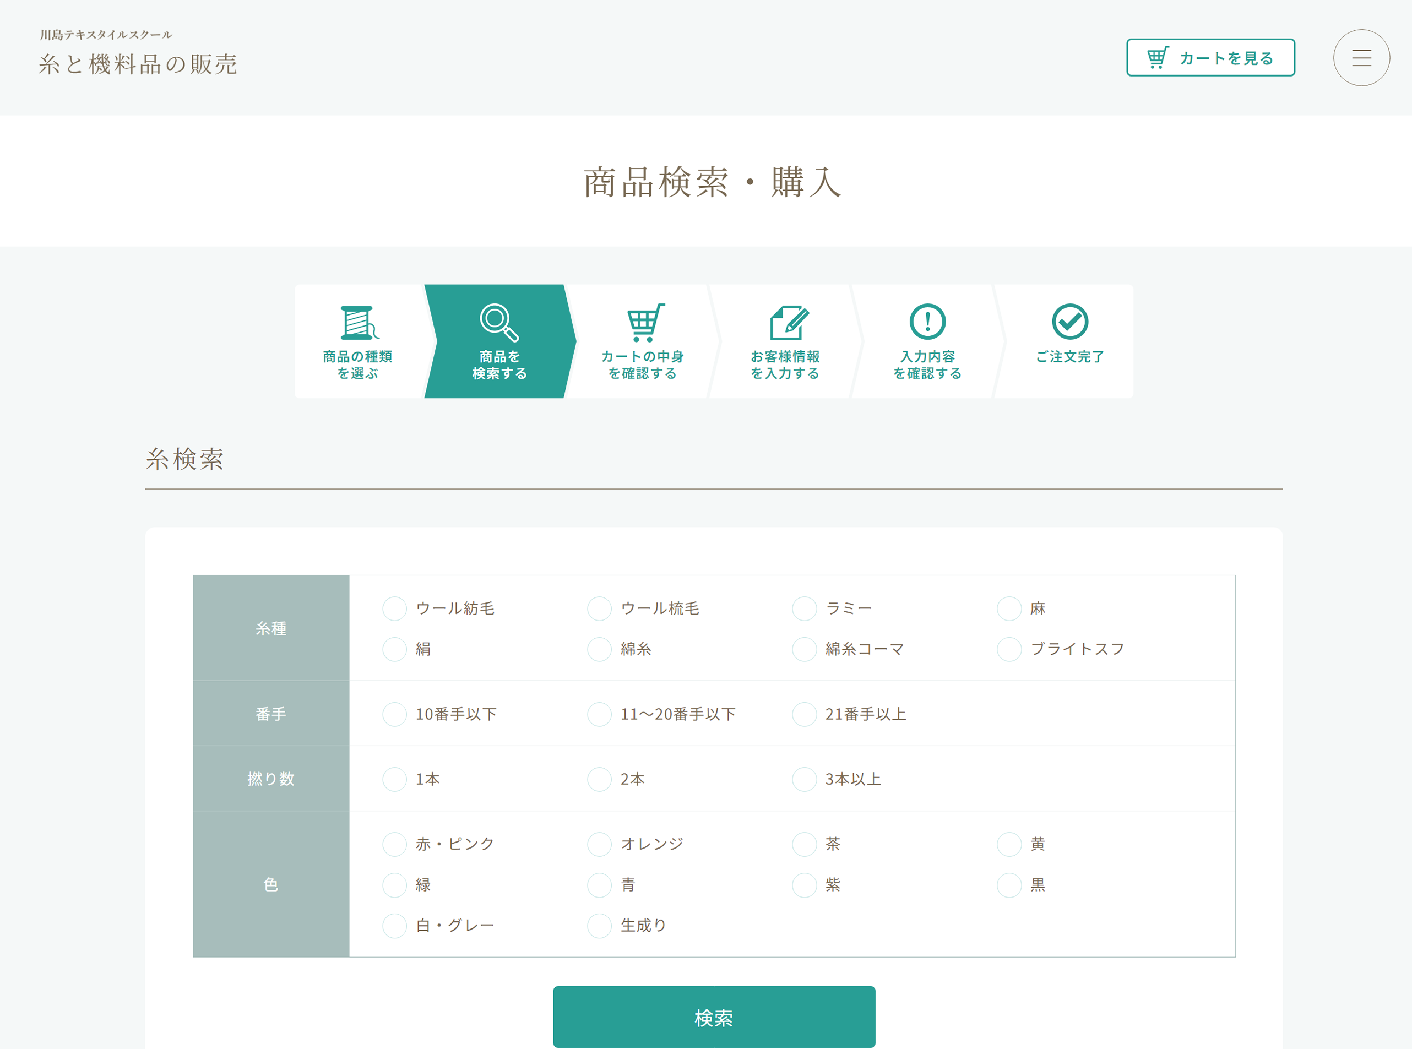Select the 黒 color option
Image resolution: width=1412 pixels, height=1049 pixels.
coord(1009,884)
